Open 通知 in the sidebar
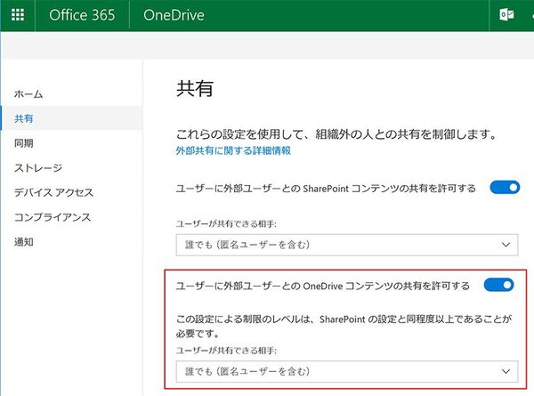 [x=24, y=242]
